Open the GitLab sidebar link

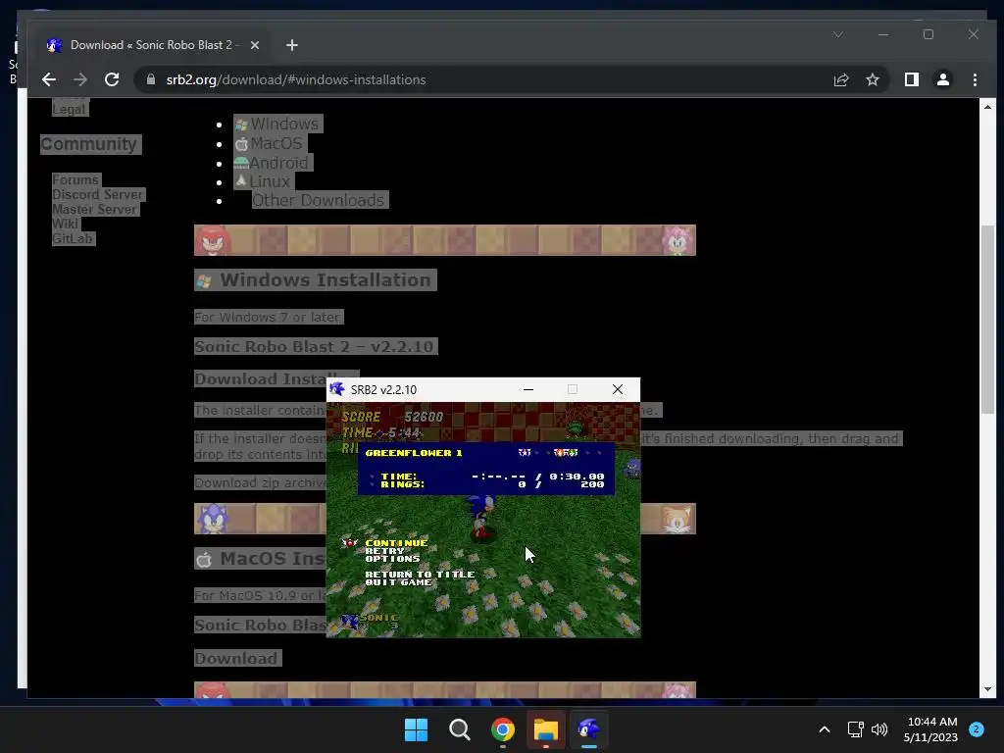pyautogui.click(x=73, y=238)
